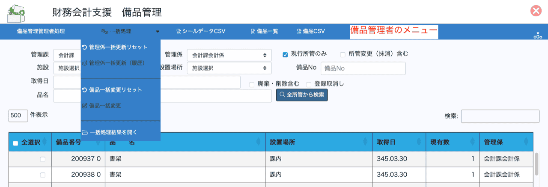
Task: Click 備品管理管理者処理 menu link
Action: [41, 31]
